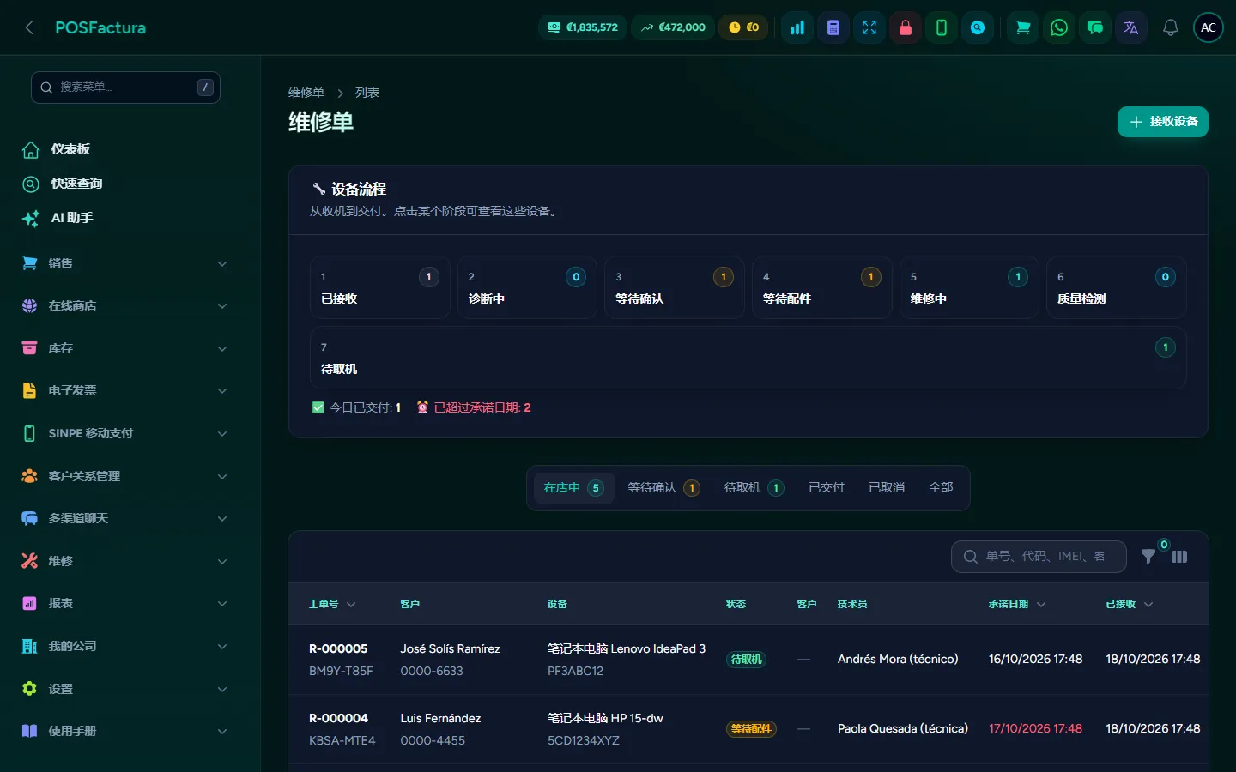Switch to the 待取机 filter tab
Screen dimensions: 1236x772
click(754, 487)
